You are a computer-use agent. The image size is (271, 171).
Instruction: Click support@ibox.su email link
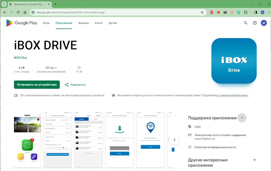pyautogui.click(x=204, y=139)
